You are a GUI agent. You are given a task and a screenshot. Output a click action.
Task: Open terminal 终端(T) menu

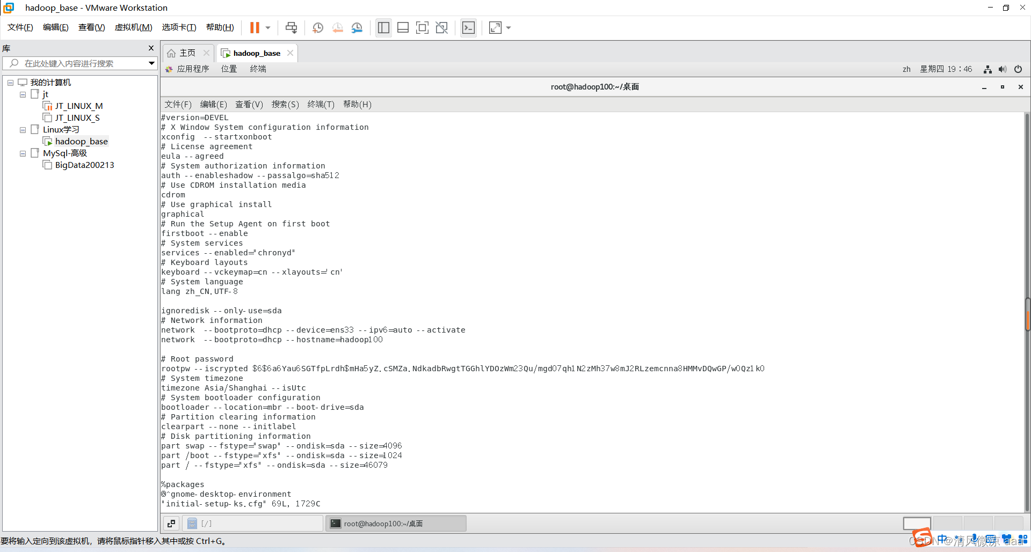(321, 105)
